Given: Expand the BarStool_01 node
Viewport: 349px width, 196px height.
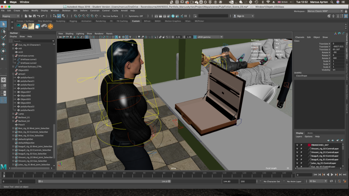Looking at the screenshot, I should click(x=13, y=117).
